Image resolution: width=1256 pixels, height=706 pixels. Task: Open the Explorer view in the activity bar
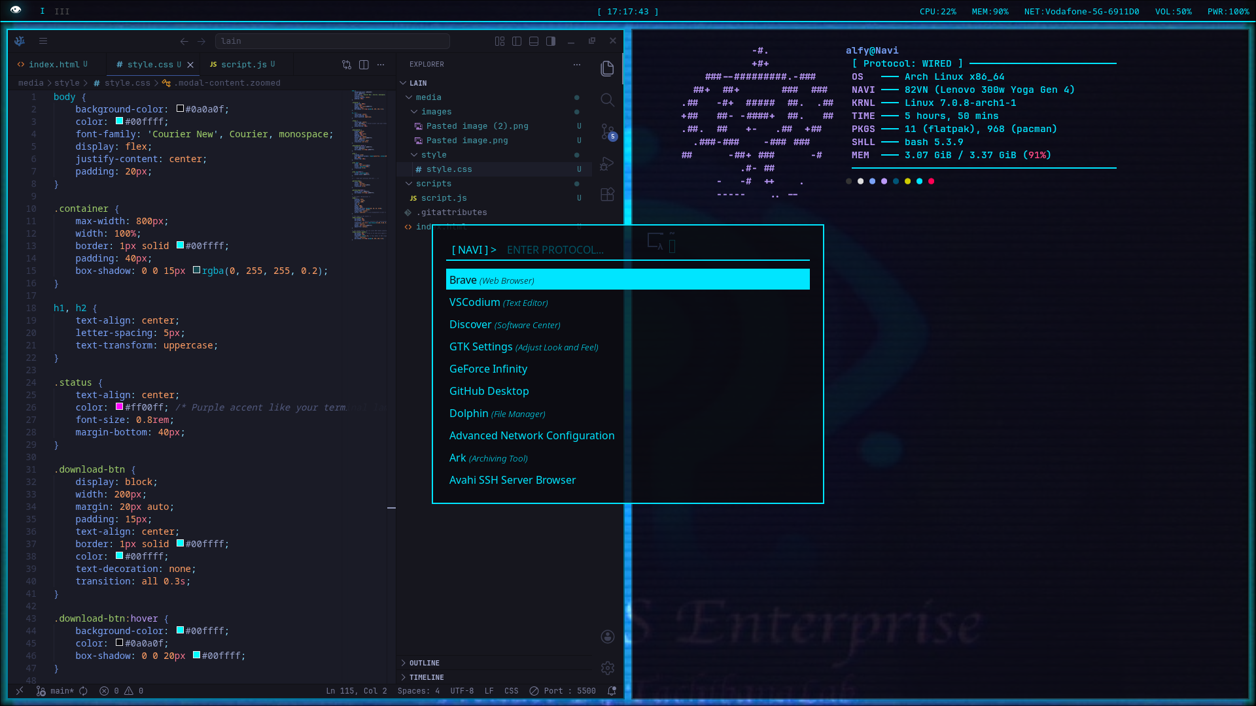pyautogui.click(x=607, y=69)
